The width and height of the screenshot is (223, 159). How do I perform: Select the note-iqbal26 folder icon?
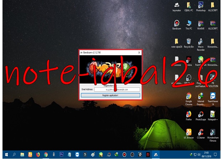177,43
